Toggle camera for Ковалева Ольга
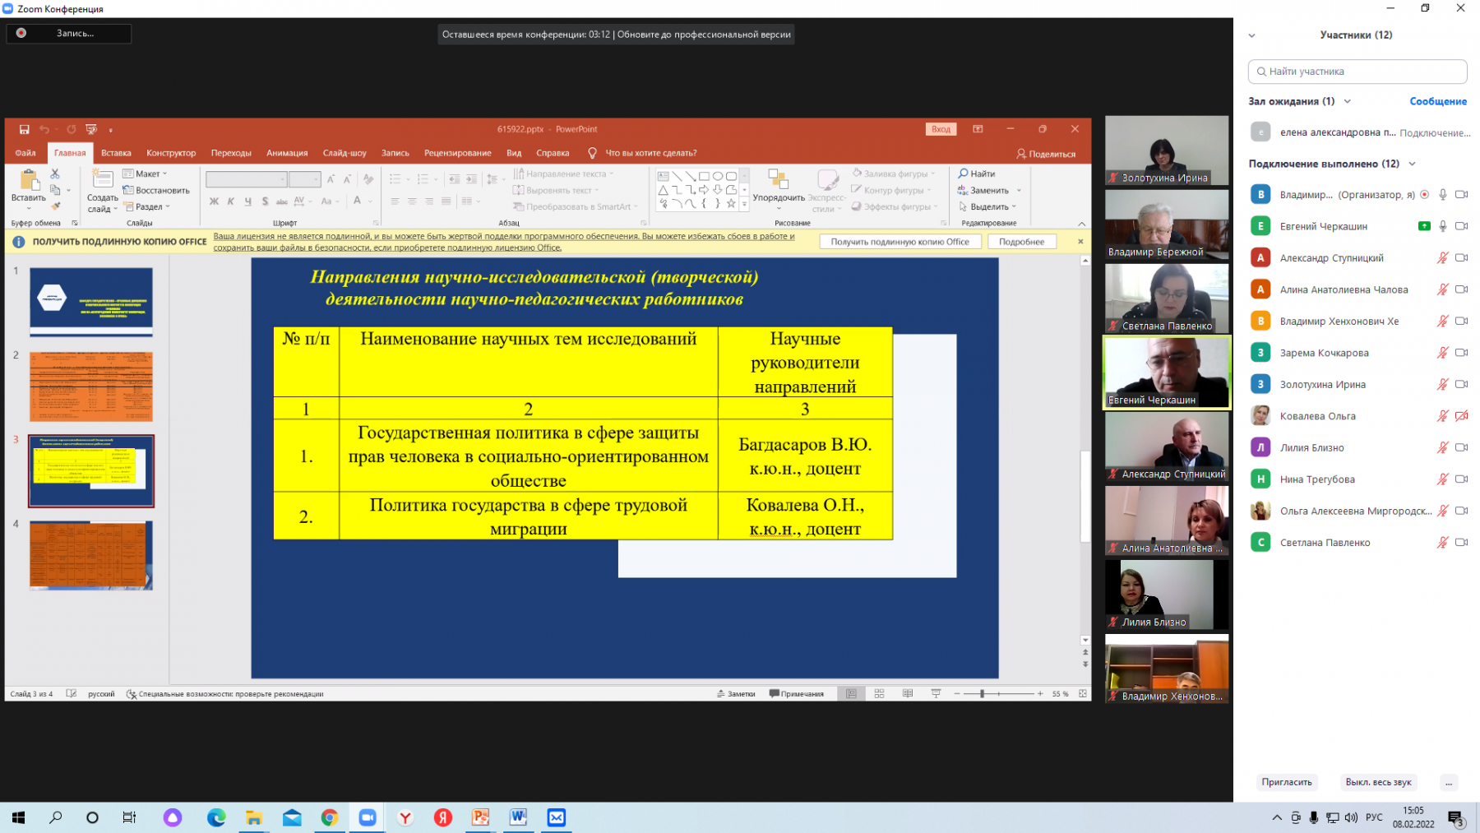1480x833 pixels. (x=1461, y=416)
